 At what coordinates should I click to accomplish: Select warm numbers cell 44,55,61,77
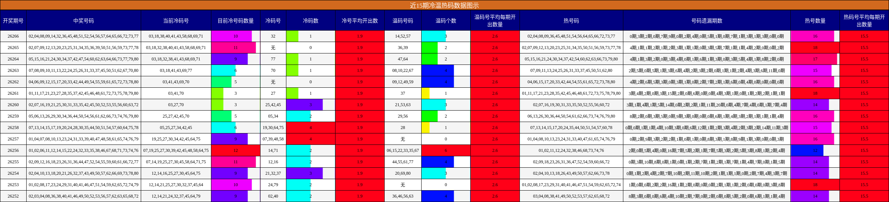(x=403, y=162)
